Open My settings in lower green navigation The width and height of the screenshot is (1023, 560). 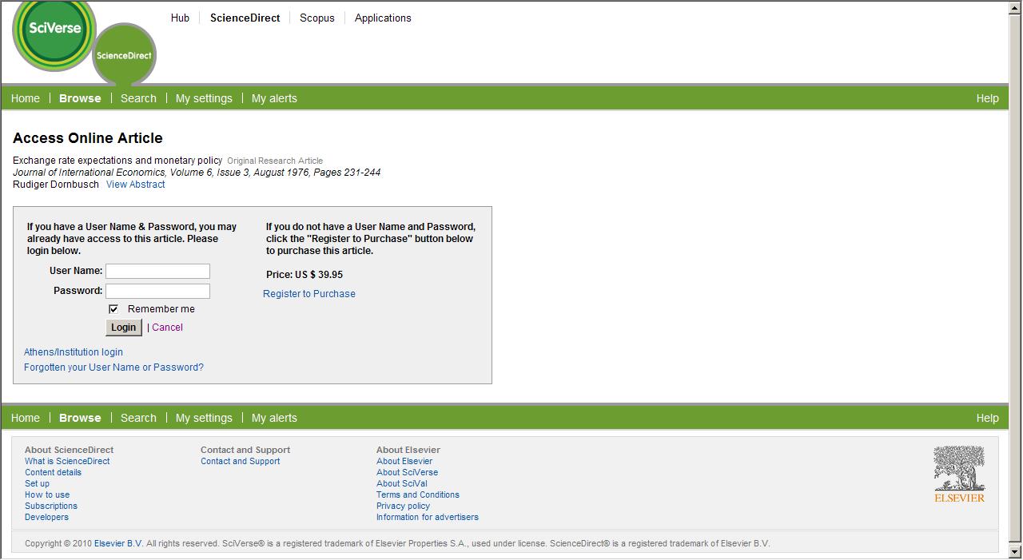tap(204, 418)
